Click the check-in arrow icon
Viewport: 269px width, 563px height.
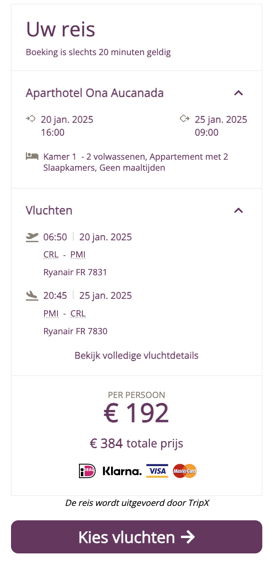[x=31, y=118]
